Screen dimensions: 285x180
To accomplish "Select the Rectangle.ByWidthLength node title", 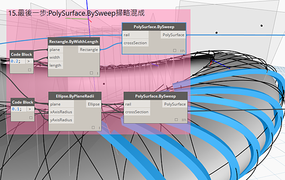I will tap(74, 42).
